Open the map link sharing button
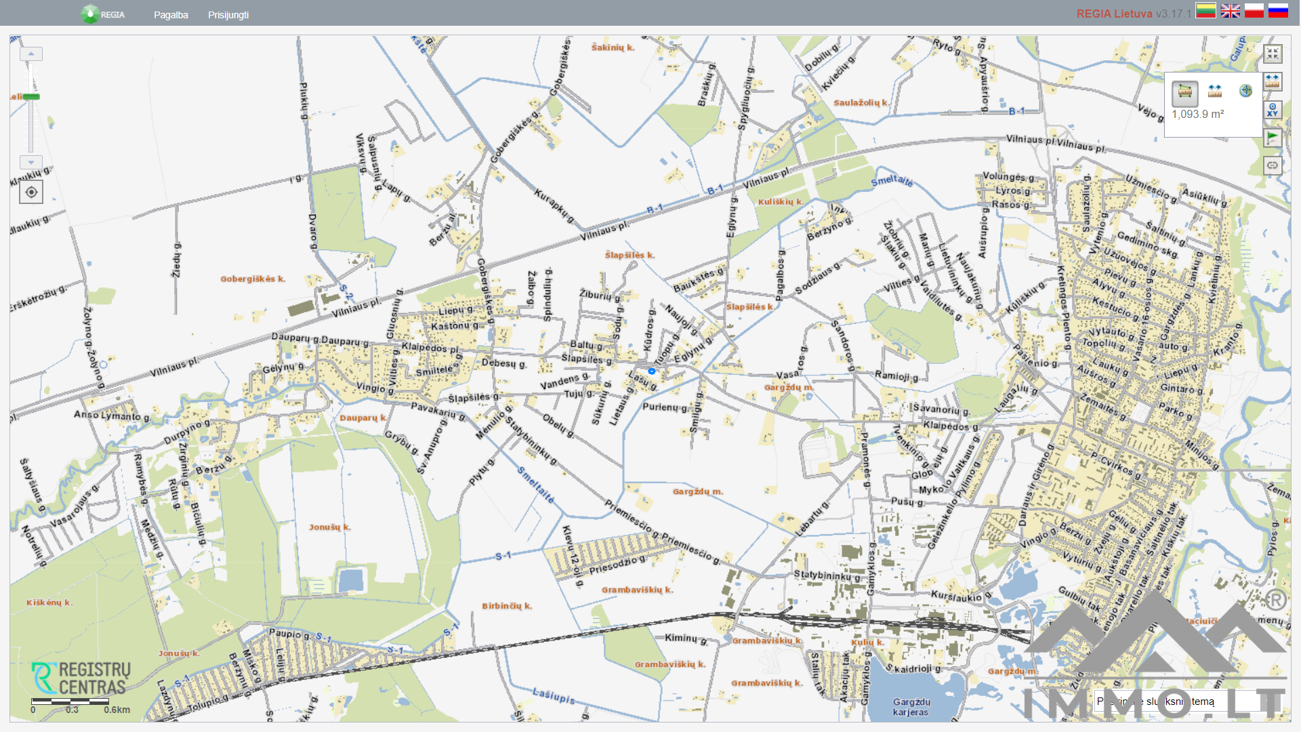The height and width of the screenshot is (732, 1301). click(x=1273, y=165)
